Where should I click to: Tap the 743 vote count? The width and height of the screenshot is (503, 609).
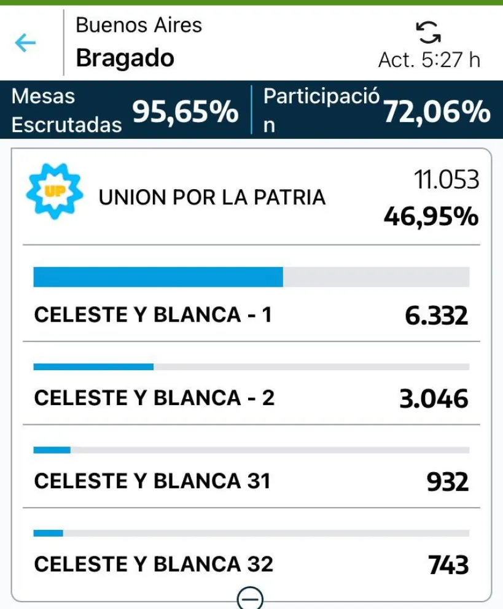[x=449, y=565]
